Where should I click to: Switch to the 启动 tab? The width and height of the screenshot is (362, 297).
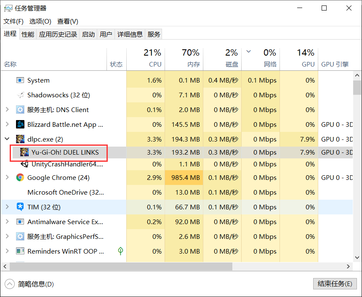tap(88, 34)
